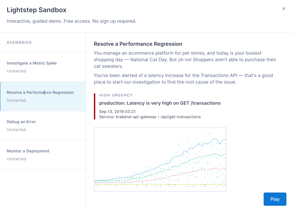Click the Lightstep Sandbox title
Screen dimensions: 292x209
tap(37, 10)
